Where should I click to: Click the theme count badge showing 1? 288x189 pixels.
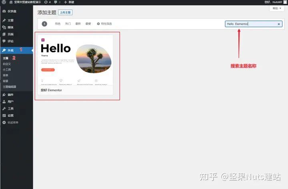[44, 24]
